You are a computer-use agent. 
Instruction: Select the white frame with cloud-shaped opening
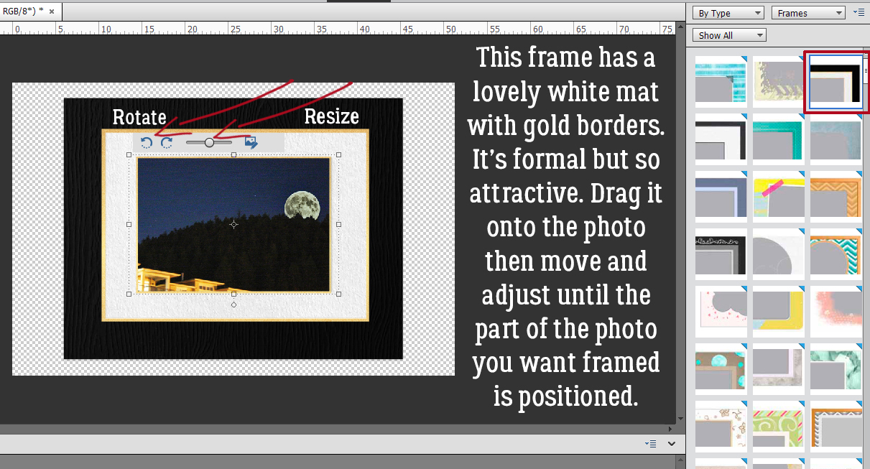point(778,254)
